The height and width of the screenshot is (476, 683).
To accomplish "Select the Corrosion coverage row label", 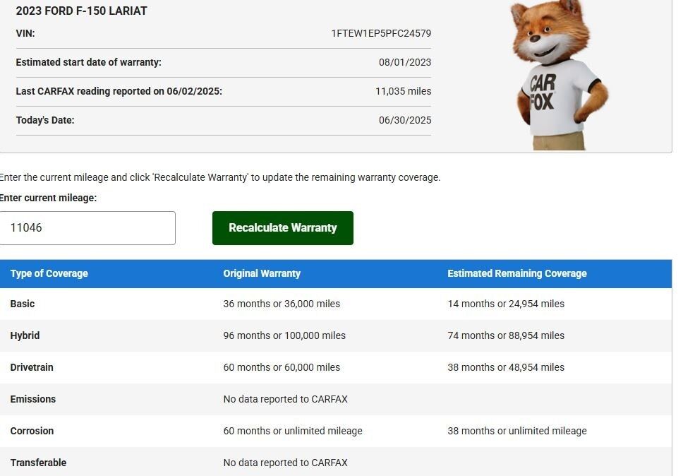I will (x=32, y=431).
